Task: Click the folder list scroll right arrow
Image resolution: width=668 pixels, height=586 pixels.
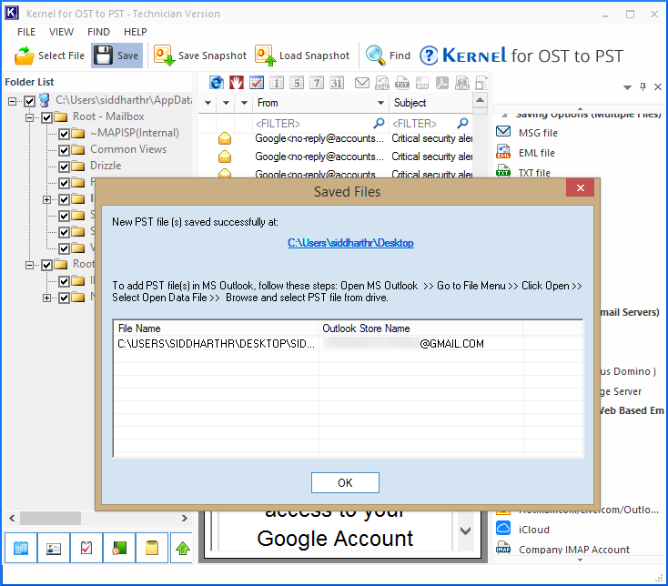Action: coord(185,519)
